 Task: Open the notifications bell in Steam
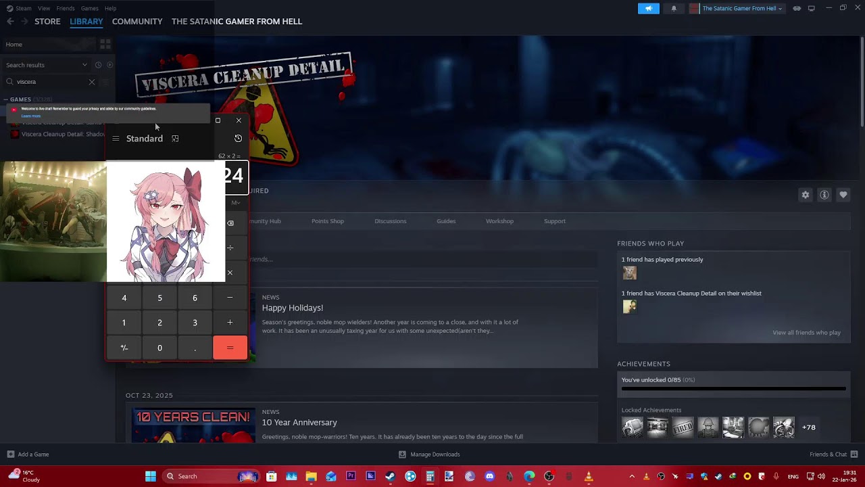pyautogui.click(x=674, y=8)
